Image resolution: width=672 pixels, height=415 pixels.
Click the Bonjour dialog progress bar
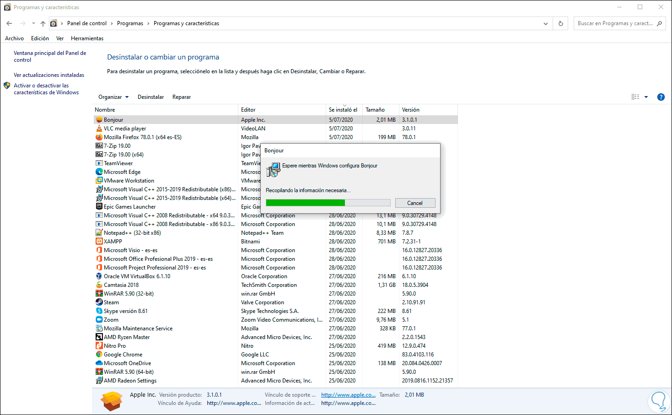328,203
